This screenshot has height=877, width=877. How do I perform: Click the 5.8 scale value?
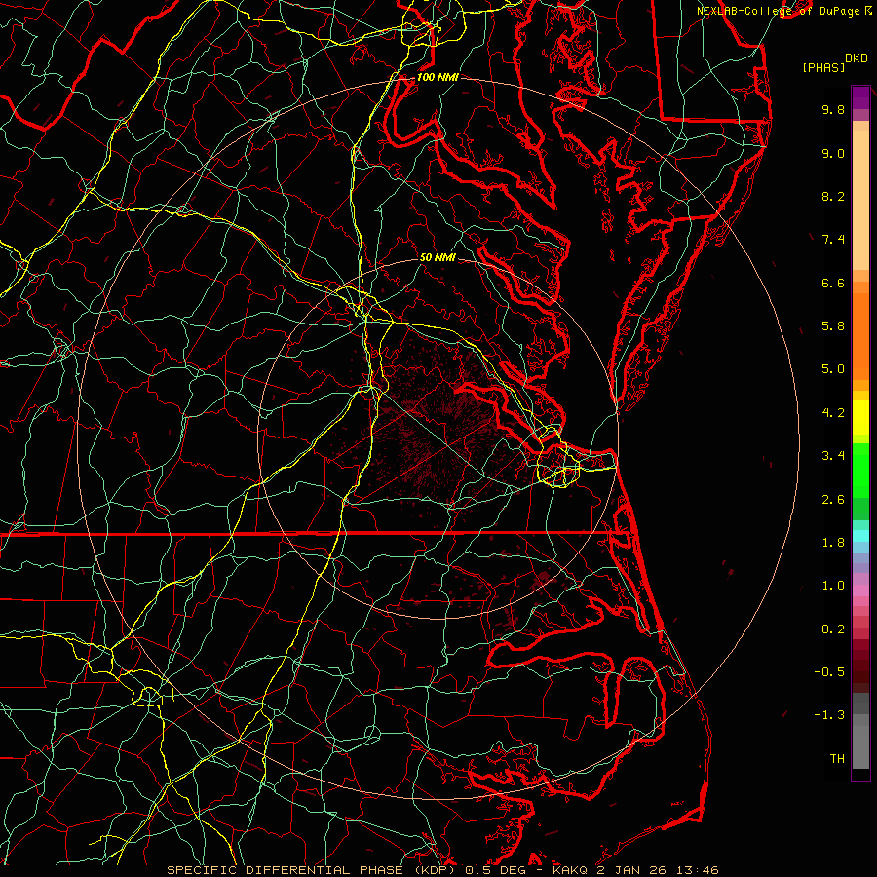coord(833,326)
